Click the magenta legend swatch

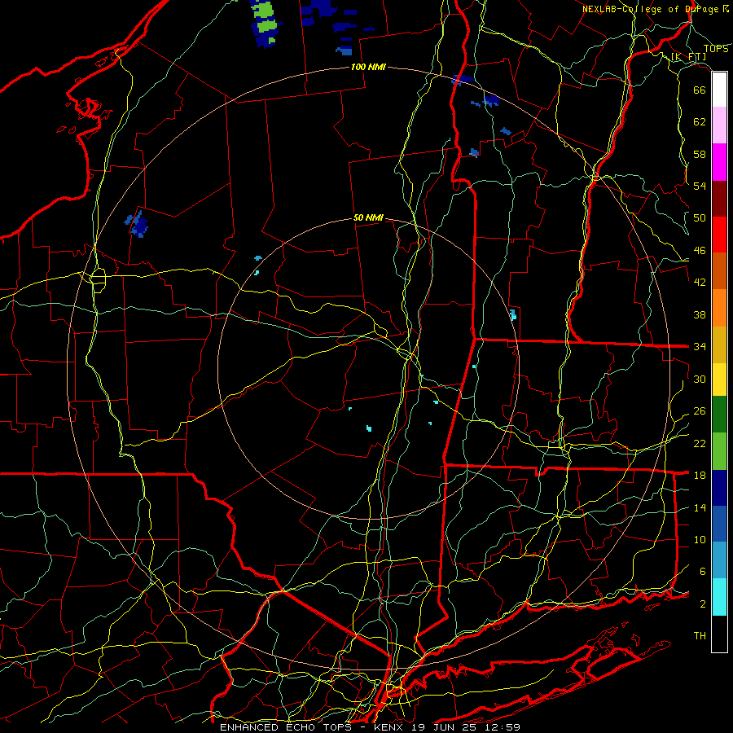pyautogui.click(x=719, y=162)
